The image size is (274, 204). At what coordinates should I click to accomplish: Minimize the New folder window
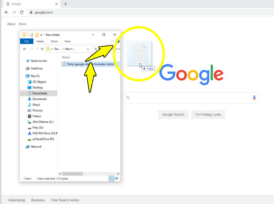point(93,35)
